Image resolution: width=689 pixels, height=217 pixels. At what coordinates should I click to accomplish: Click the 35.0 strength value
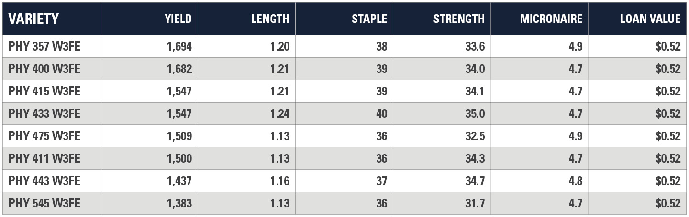click(x=475, y=114)
